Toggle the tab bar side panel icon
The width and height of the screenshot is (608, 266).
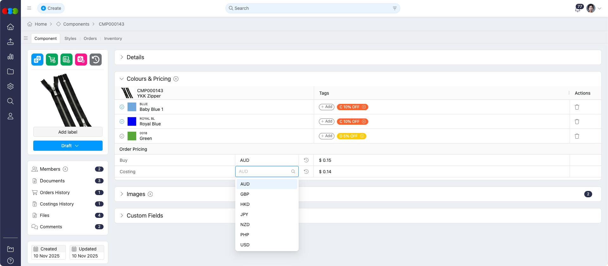[26, 38]
